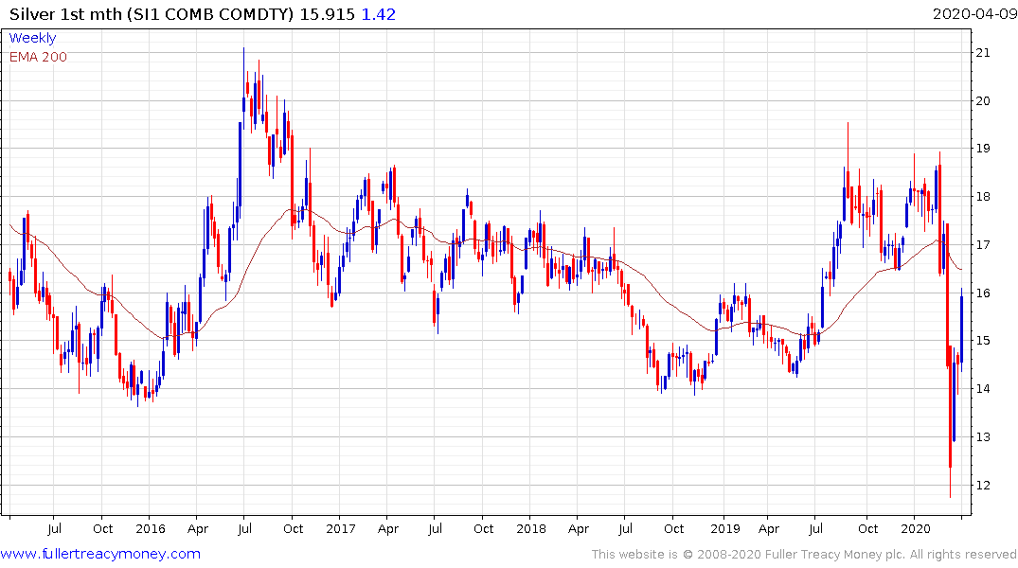Select the x-axis label 2020
Screen dimensions: 1018x568
click(x=916, y=528)
